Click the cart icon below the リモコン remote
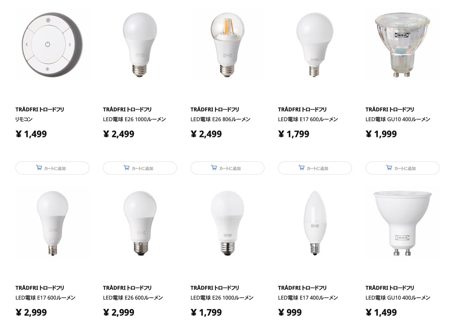The image size is (449, 328). [39, 168]
